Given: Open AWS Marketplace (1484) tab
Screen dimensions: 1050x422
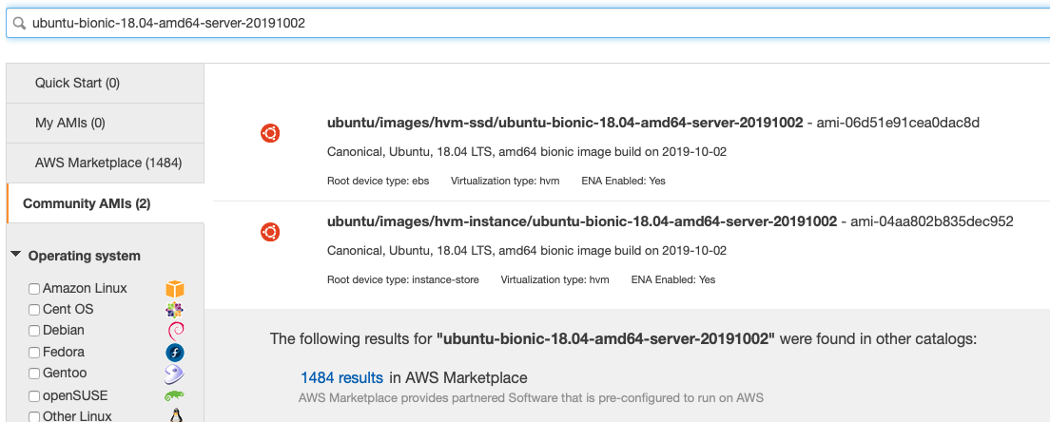Looking at the screenshot, I should tap(106, 163).
